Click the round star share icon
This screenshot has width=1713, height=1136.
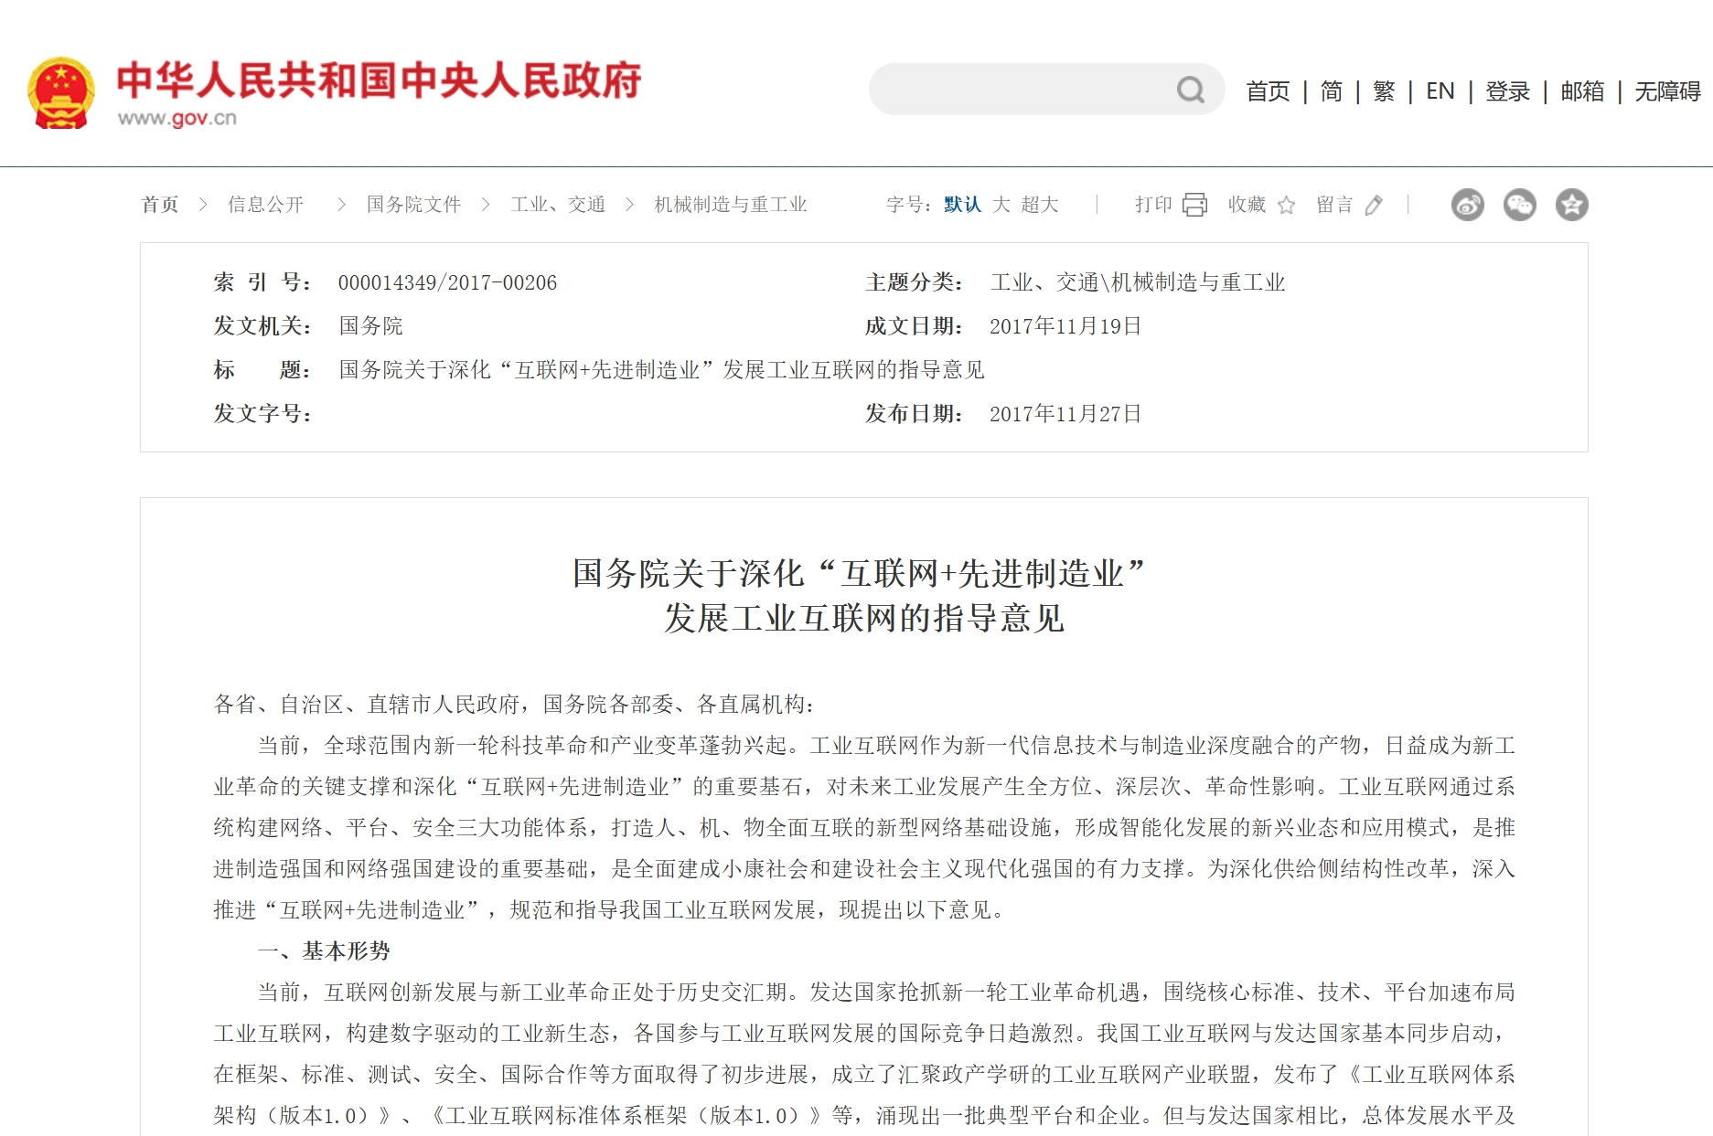click(1571, 205)
